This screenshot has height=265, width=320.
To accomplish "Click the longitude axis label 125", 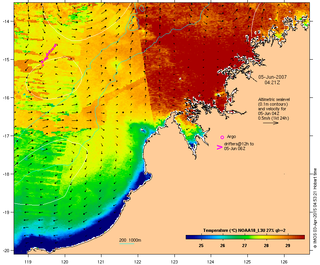I will click(247, 262).
